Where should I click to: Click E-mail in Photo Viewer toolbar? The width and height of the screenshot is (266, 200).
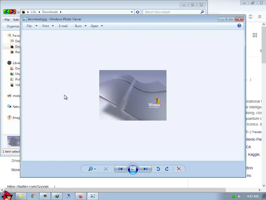click(x=63, y=26)
